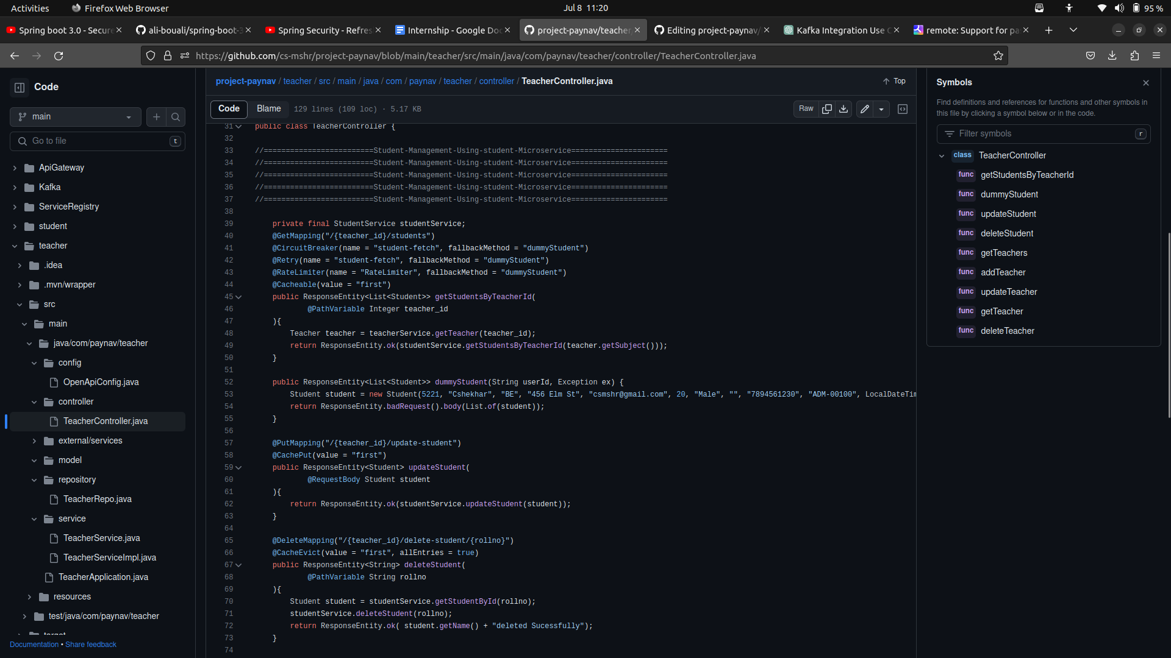Open repository file search magnifier
1171x658 pixels.
176,117
